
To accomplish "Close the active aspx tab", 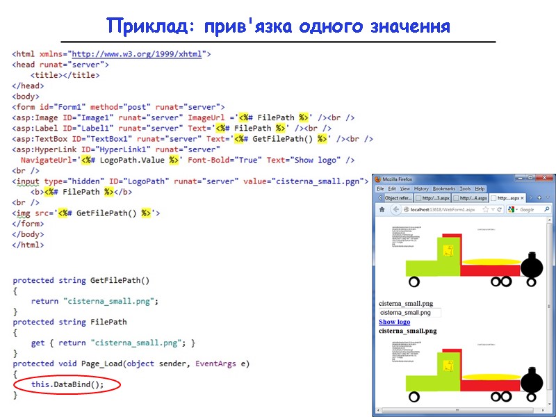I will [x=522, y=198].
